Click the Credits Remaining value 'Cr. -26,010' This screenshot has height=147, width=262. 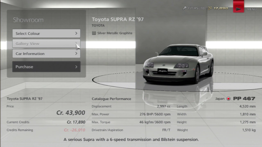click(74, 130)
